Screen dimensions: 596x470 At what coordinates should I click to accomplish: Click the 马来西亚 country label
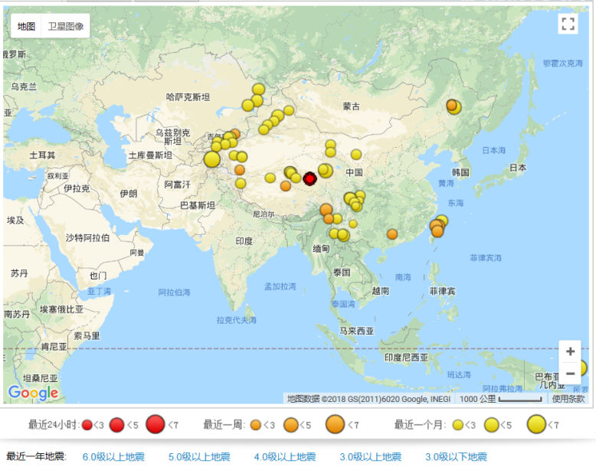click(357, 331)
